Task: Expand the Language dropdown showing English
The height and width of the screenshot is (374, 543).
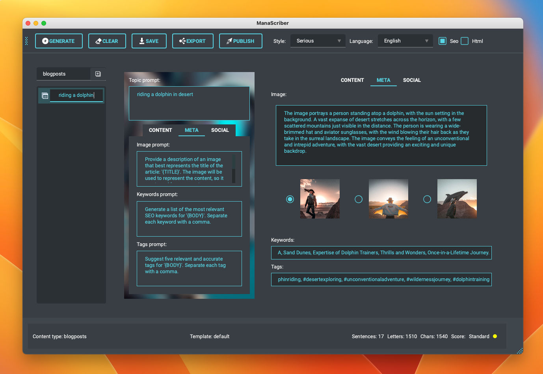Action: click(405, 41)
